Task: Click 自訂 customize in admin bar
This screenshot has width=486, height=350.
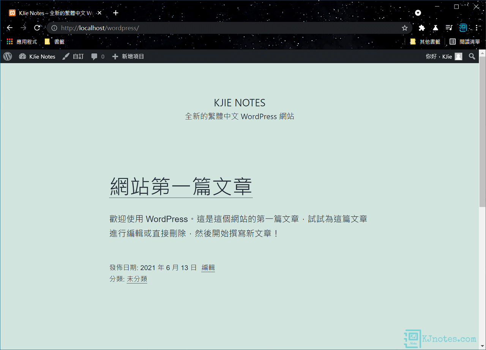Action: 73,56
